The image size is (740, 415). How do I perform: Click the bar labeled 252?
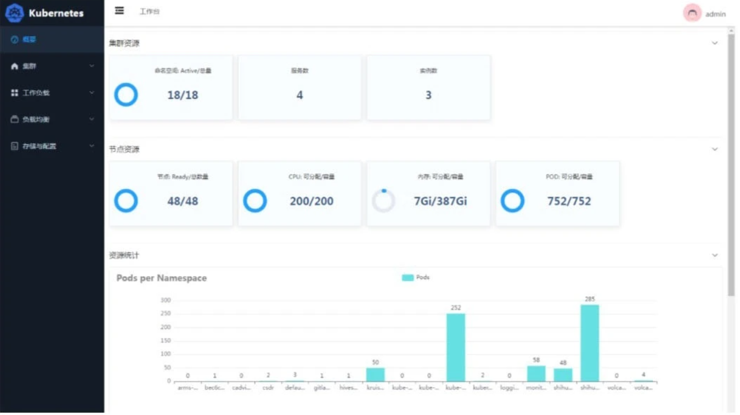[x=456, y=347]
